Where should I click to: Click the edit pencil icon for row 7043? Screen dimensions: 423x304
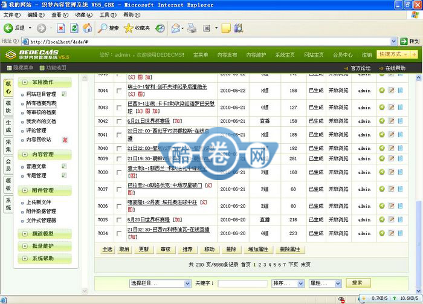coord(391,107)
